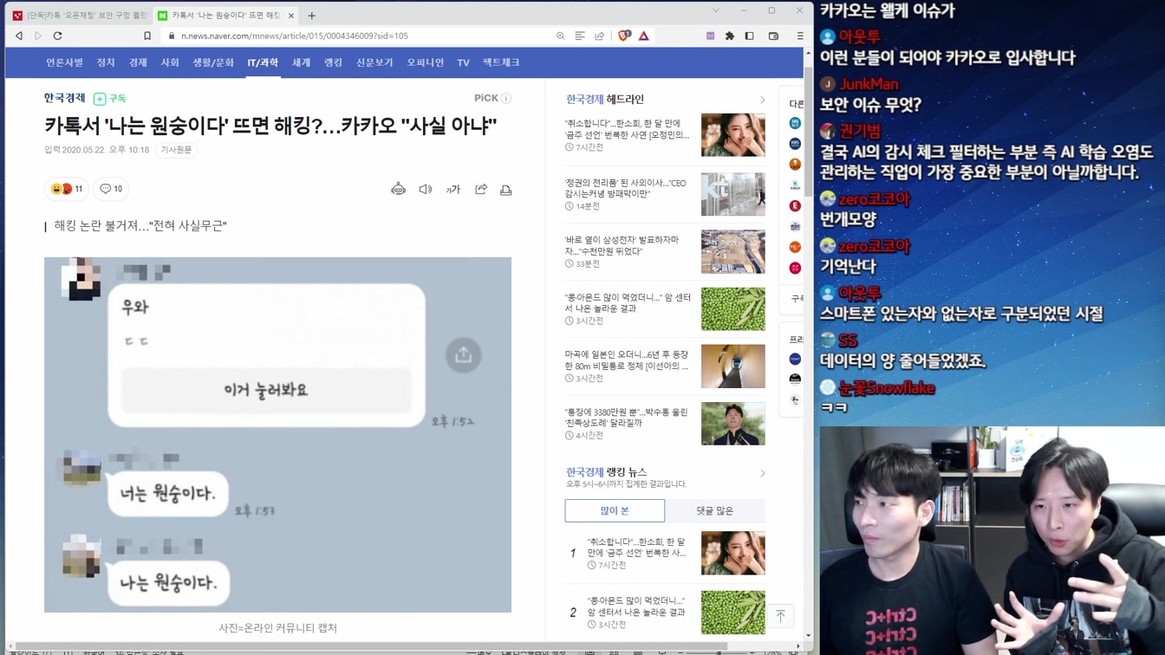This screenshot has height=655, width=1165.
Task: Share the article via share arrow icon
Action: (x=481, y=190)
